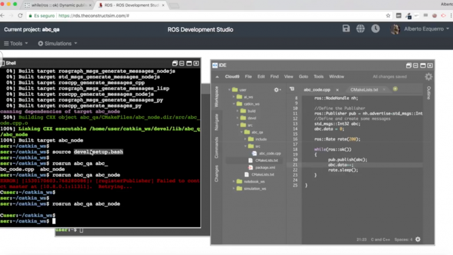Open the Alberto Ezquerro user dropdown arrow
Screen dimensions: 453x255
coord(448,29)
